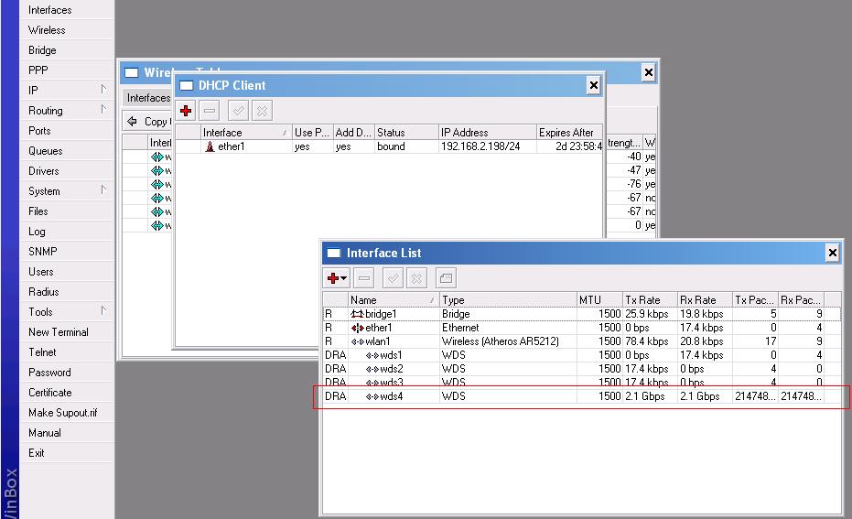
Task: Open the add interface dropdown in Interface List
Action: pyautogui.click(x=337, y=278)
